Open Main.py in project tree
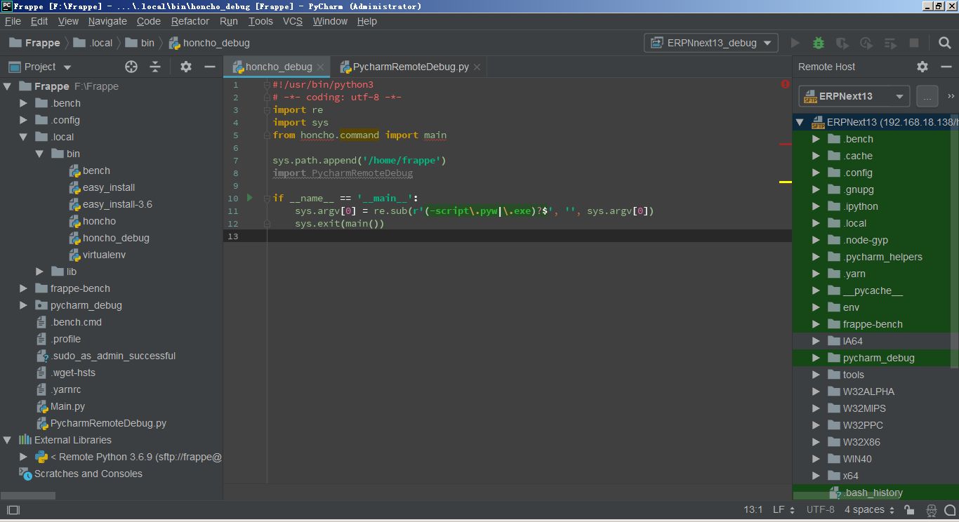 [x=61, y=406]
